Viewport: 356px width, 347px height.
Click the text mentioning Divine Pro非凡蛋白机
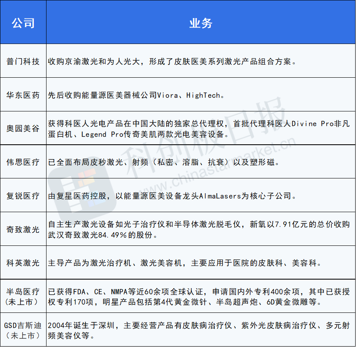[x=199, y=129]
